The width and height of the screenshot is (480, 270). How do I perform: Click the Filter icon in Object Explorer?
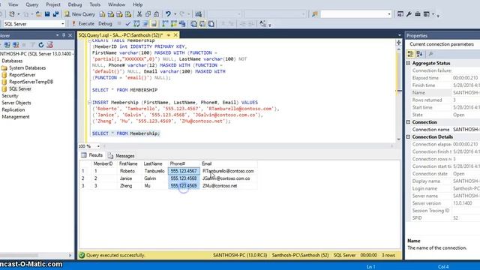[x=33, y=45]
